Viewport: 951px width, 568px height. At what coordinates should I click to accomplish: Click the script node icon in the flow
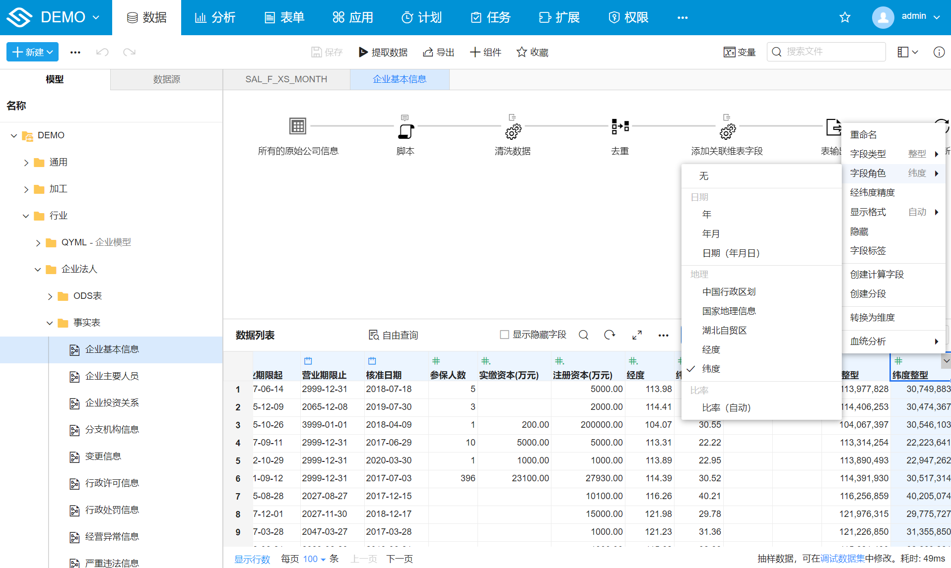pos(406,130)
